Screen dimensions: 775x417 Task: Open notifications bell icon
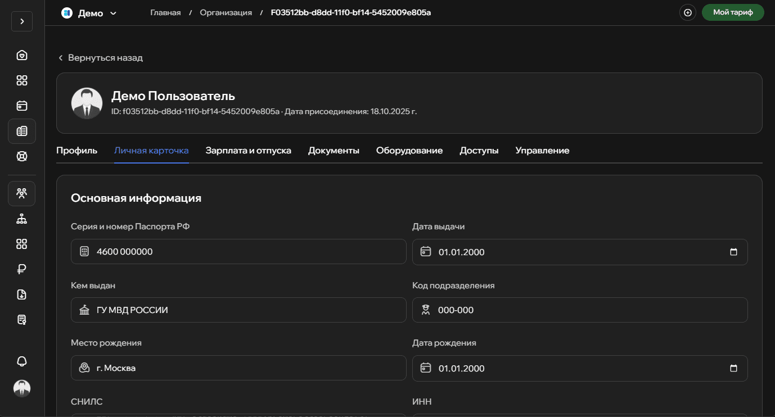22,361
